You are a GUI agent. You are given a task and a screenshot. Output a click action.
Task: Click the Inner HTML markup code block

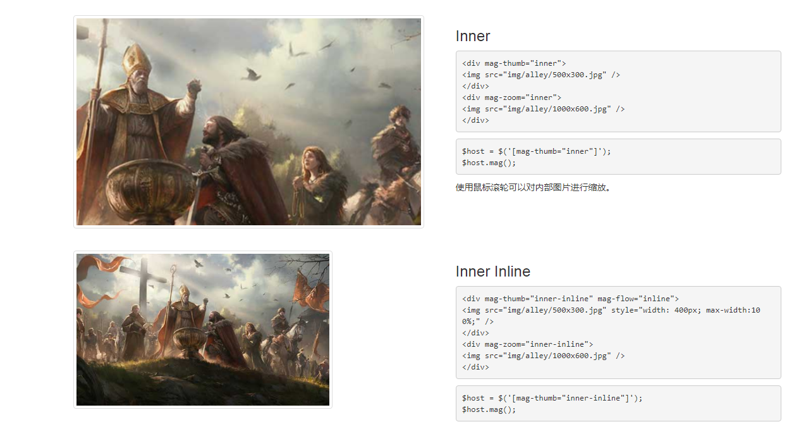(x=618, y=91)
